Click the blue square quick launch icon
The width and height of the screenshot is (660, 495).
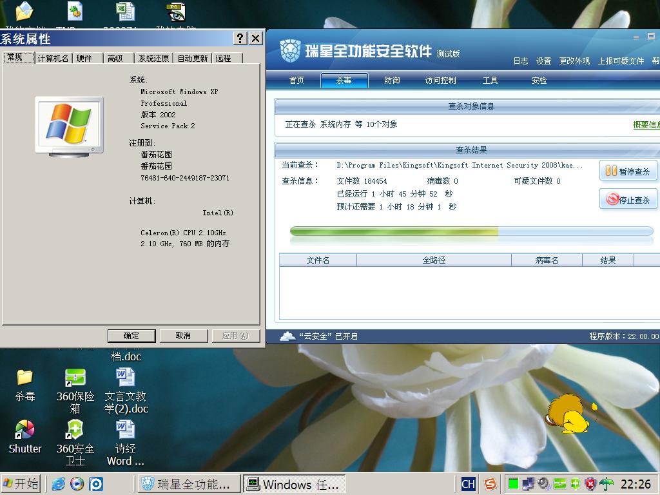(95, 484)
